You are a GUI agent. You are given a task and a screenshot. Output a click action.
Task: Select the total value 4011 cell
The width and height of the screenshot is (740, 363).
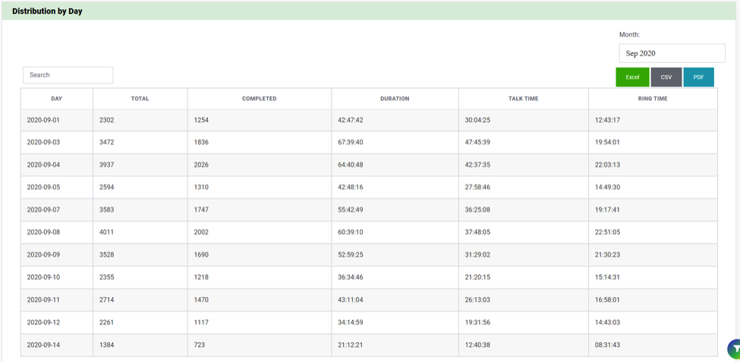click(x=106, y=232)
